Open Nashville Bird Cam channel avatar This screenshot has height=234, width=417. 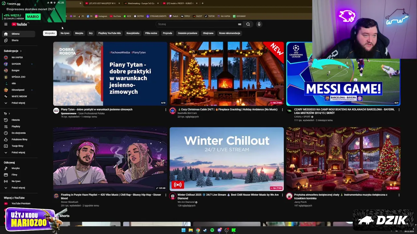(173, 111)
